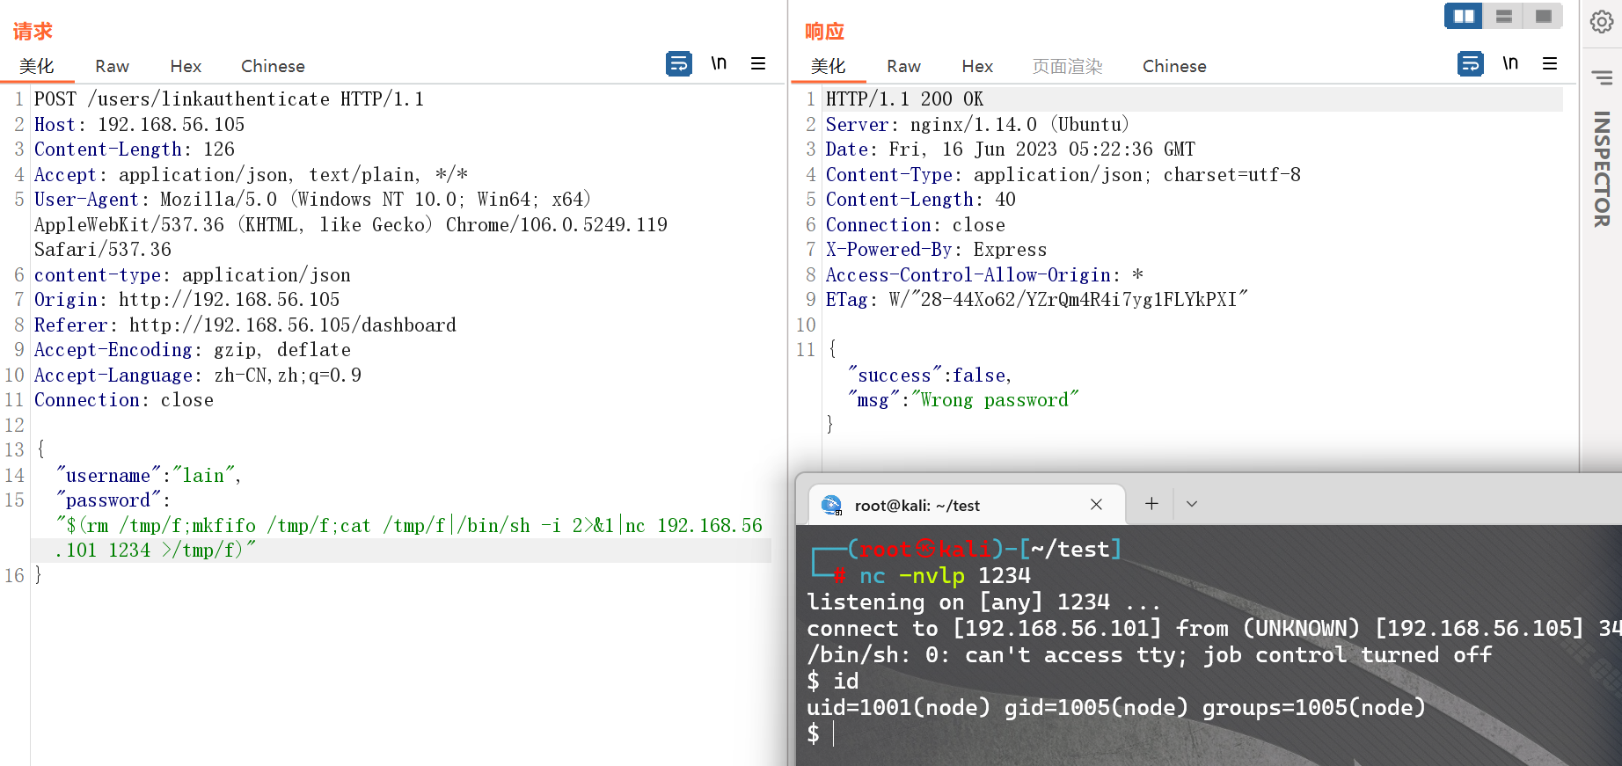Switch request view to 美化 tab
This screenshot has width=1622, height=766.
tap(37, 66)
